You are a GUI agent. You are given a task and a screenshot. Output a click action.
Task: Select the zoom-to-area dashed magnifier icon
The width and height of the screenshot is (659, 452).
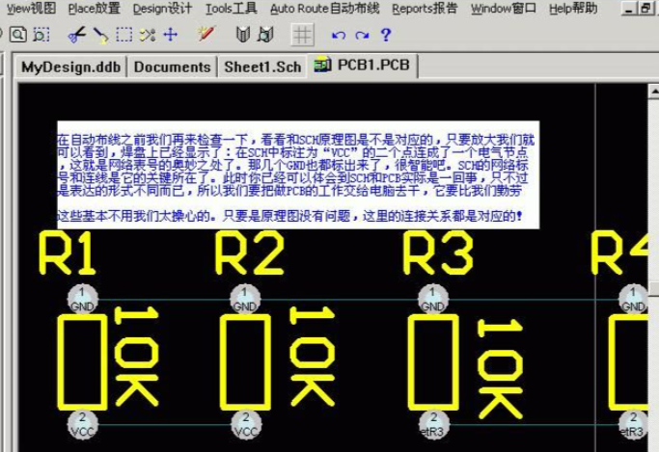41,35
